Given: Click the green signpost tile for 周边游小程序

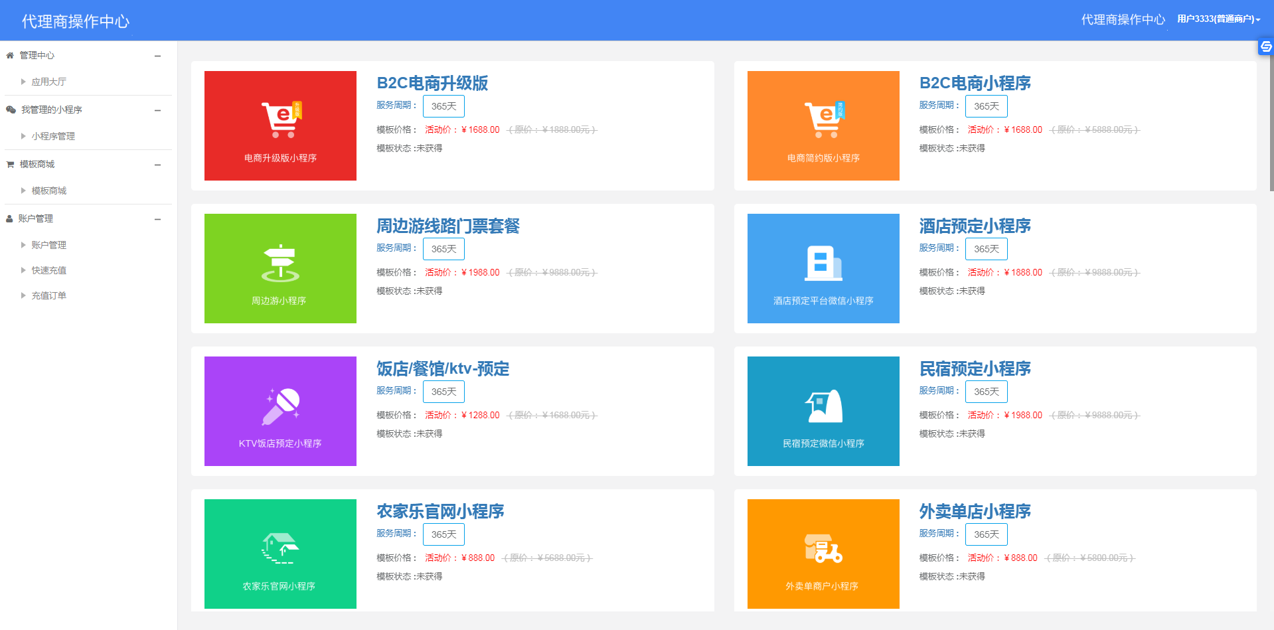Looking at the screenshot, I should pos(279,268).
